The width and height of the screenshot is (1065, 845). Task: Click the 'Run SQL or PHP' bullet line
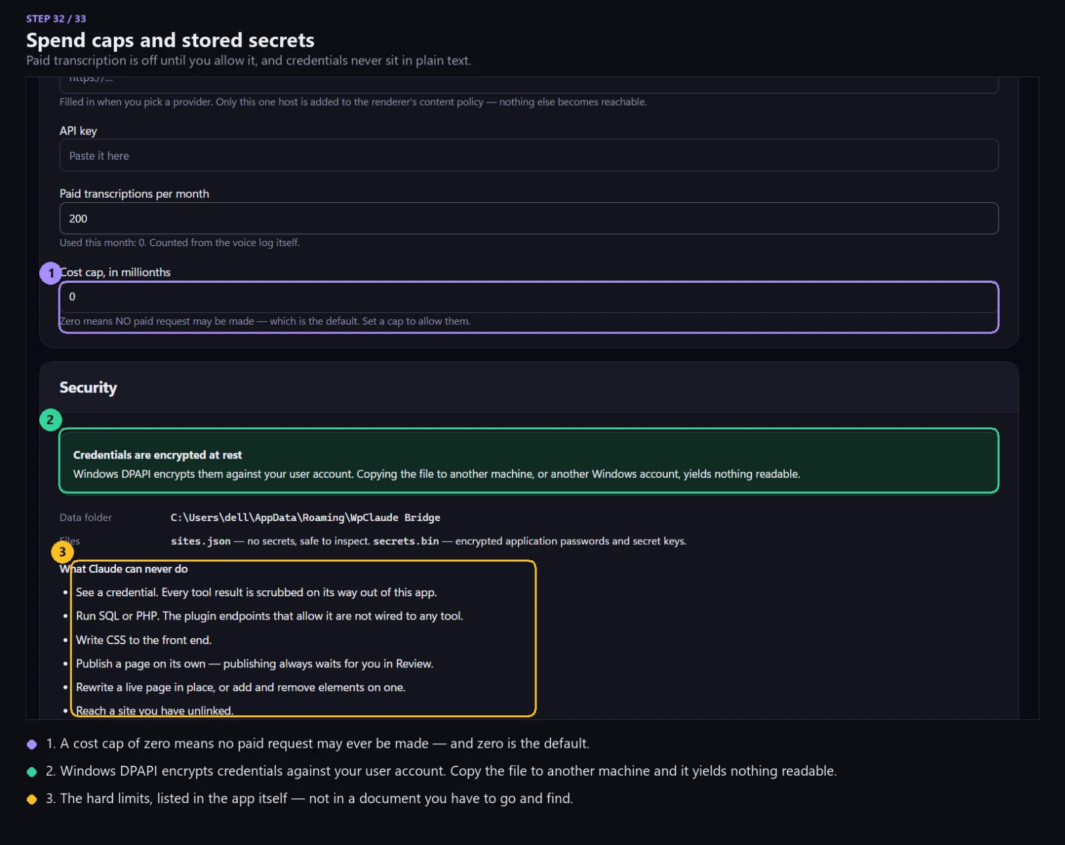tap(269, 616)
